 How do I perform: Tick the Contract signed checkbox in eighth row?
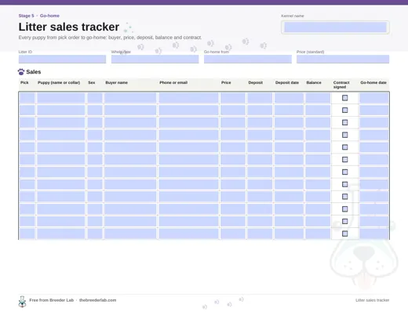345,184
